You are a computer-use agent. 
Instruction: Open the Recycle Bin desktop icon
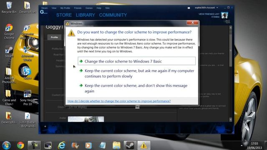click(x=9, y=7)
